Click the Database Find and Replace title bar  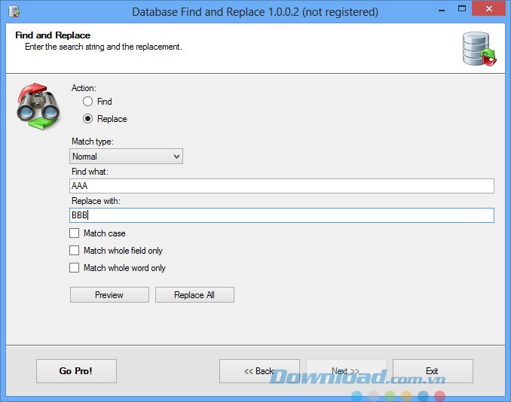coord(255,12)
